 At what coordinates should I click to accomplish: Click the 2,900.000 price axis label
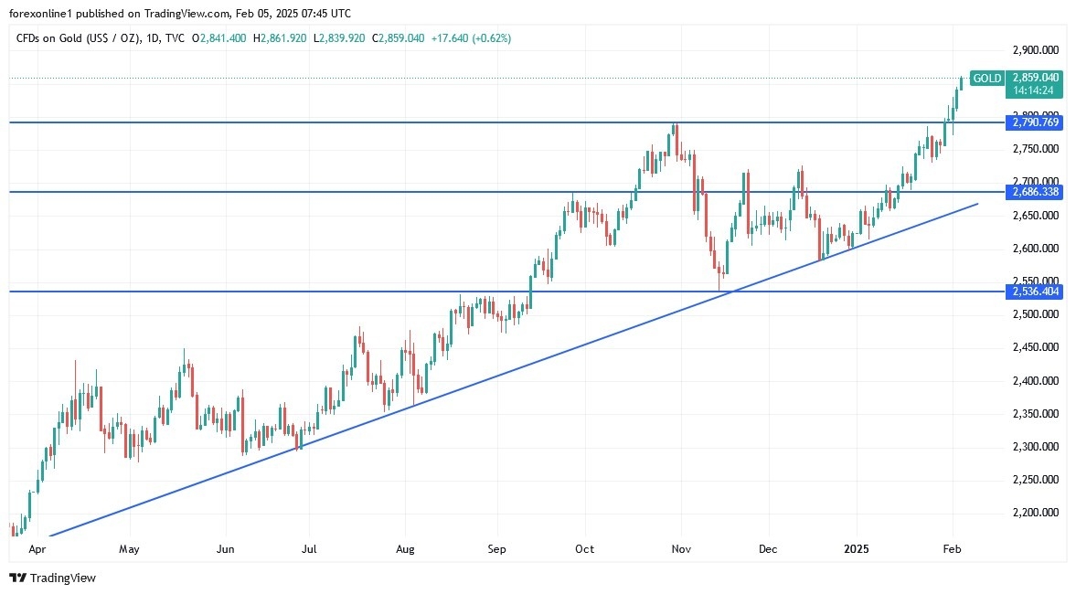coord(1035,49)
